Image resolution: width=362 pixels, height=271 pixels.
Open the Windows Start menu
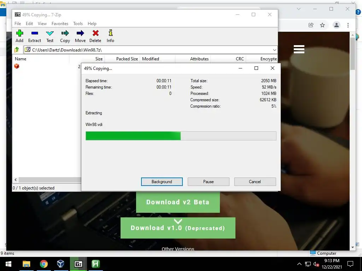click(8, 264)
